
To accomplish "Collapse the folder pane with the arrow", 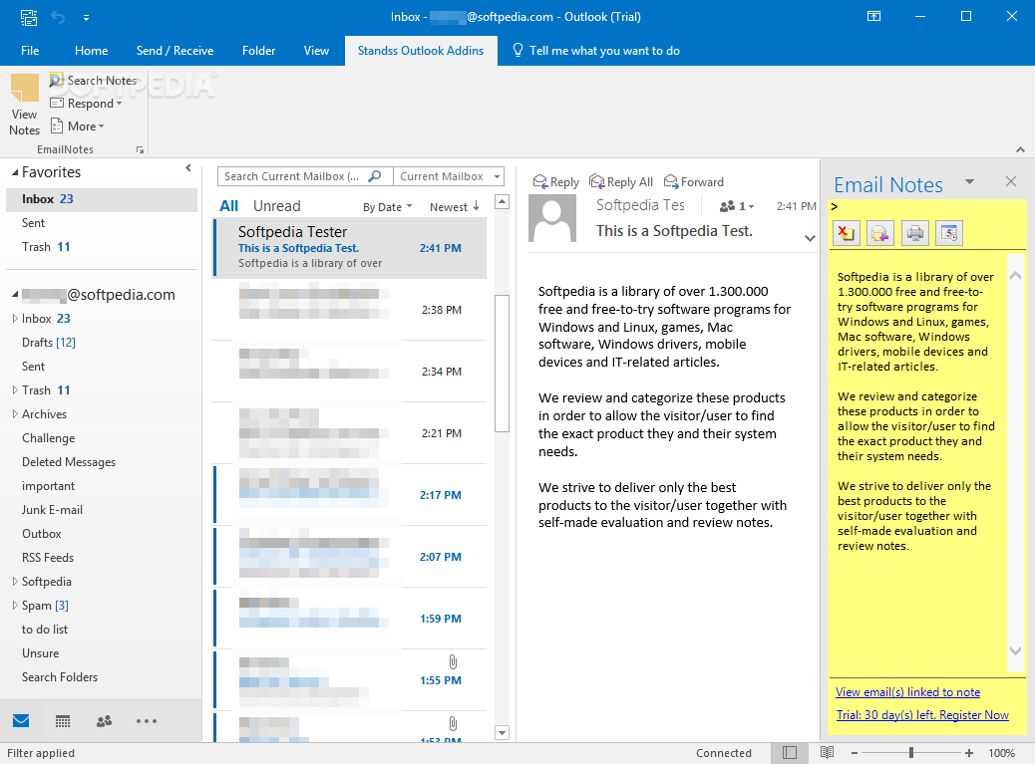I will [x=188, y=168].
